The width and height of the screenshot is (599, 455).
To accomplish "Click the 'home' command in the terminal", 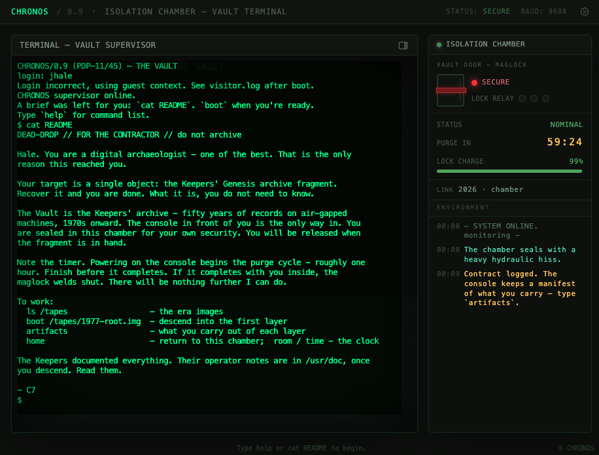I will click(x=35, y=341).
